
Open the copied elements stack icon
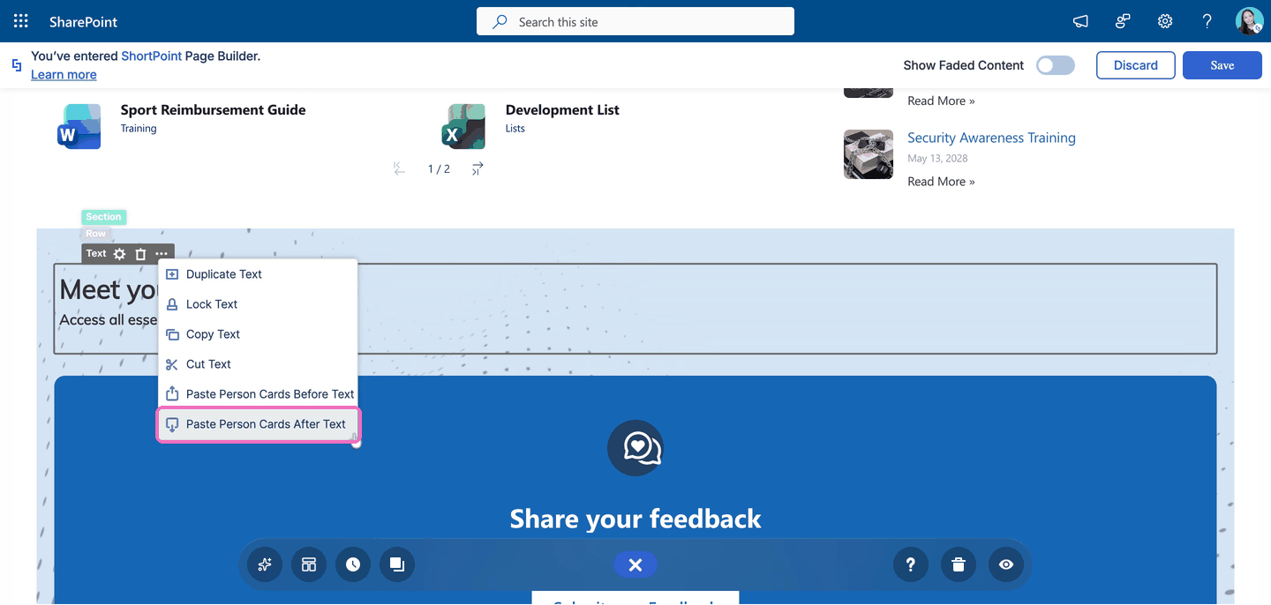click(397, 564)
